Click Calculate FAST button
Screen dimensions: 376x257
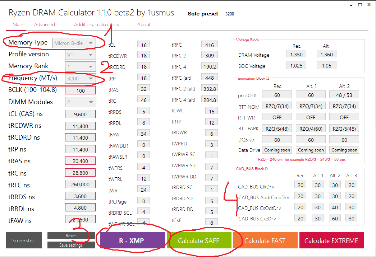265,240
